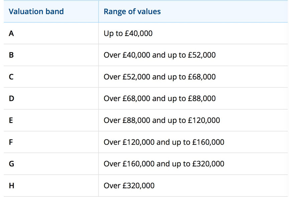
Task: Click the 'Up to £40,000' range text
Action: (128, 34)
